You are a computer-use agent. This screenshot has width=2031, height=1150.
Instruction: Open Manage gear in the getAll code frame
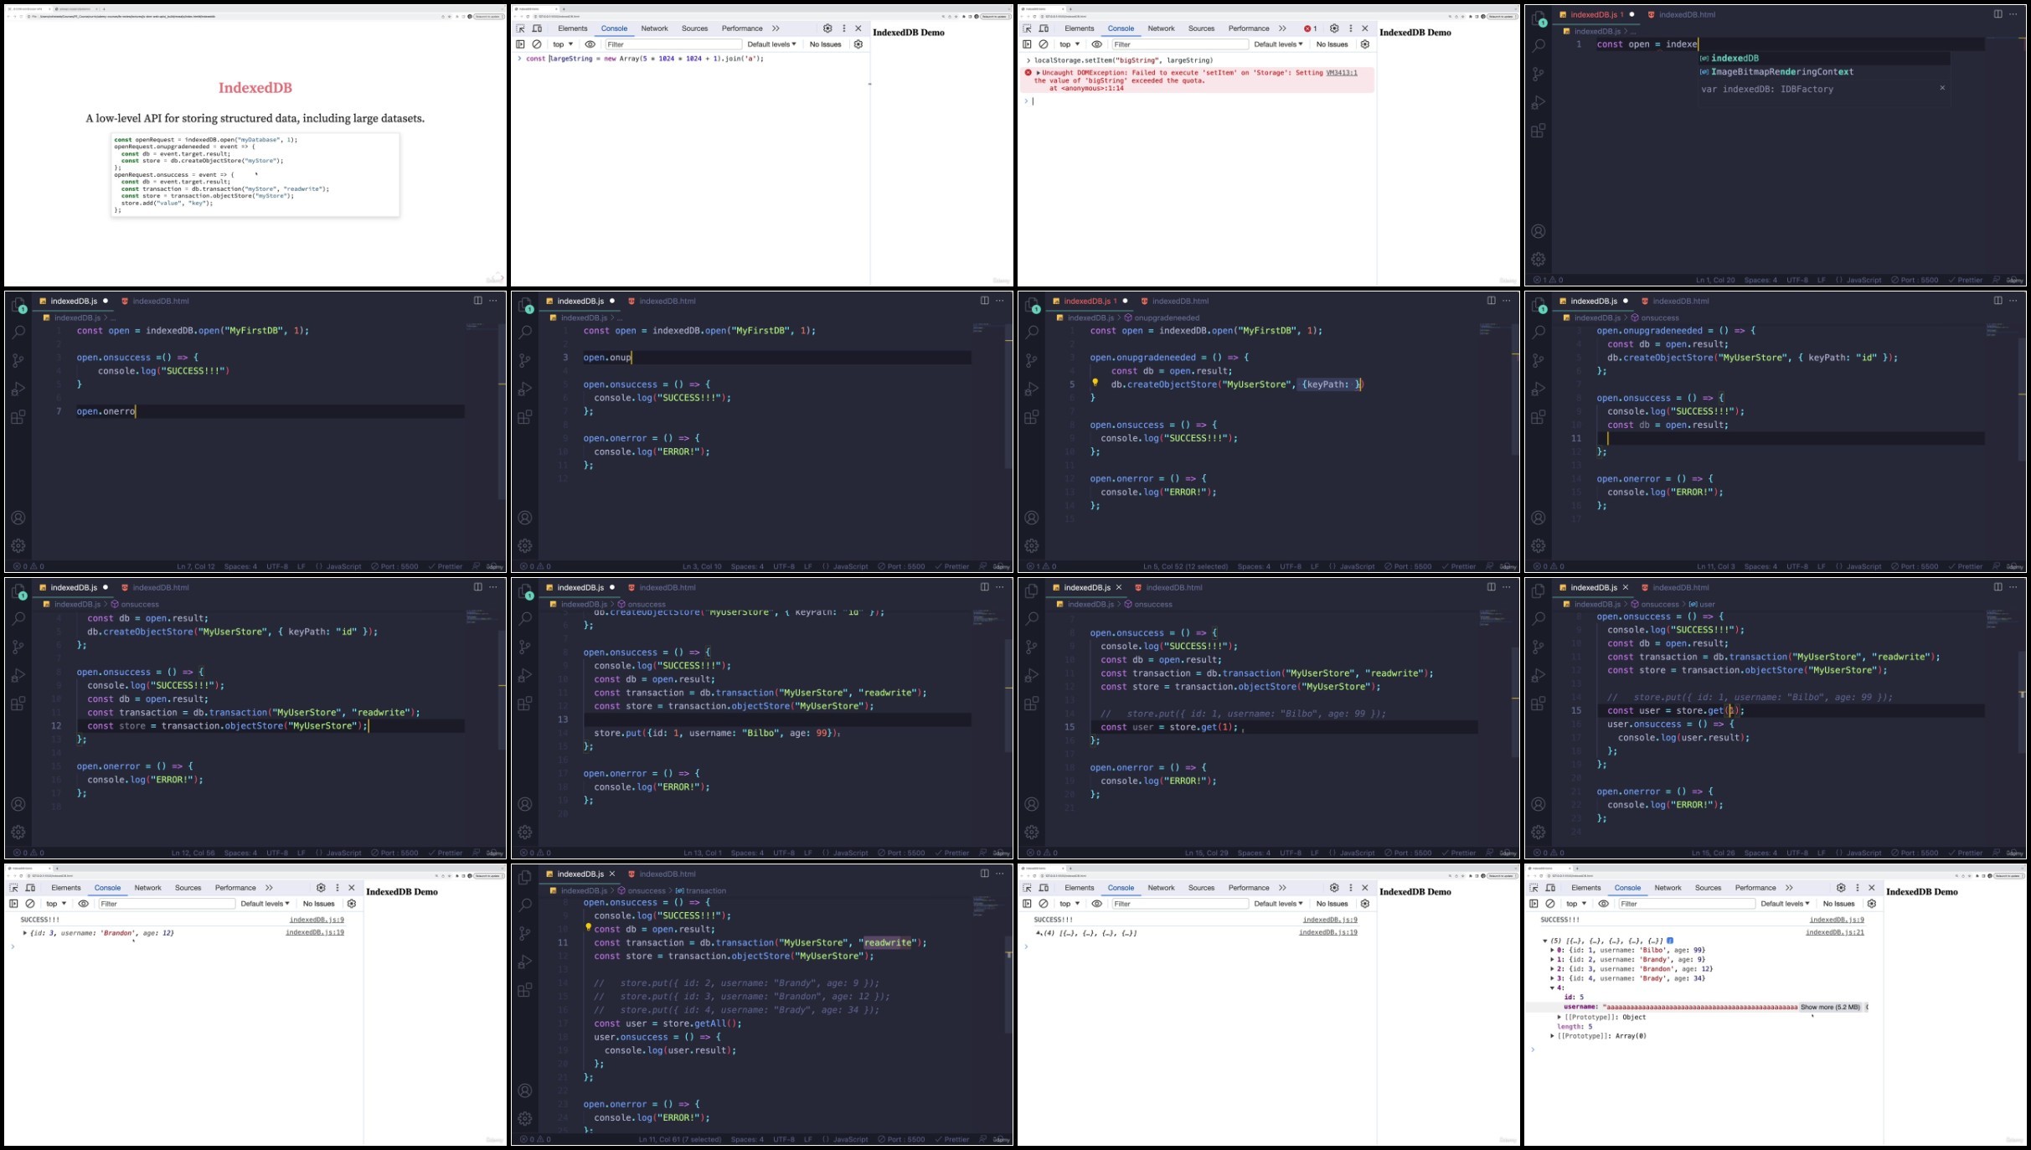coord(525,1118)
